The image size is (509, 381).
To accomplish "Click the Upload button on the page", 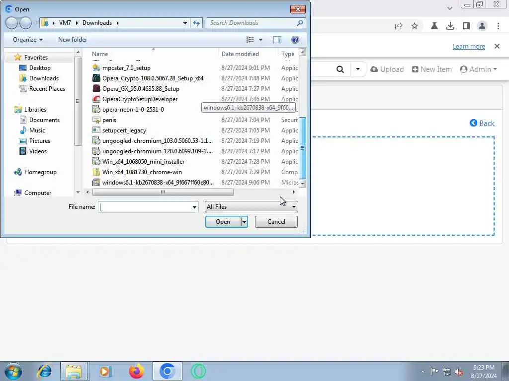I will pos(387,69).
